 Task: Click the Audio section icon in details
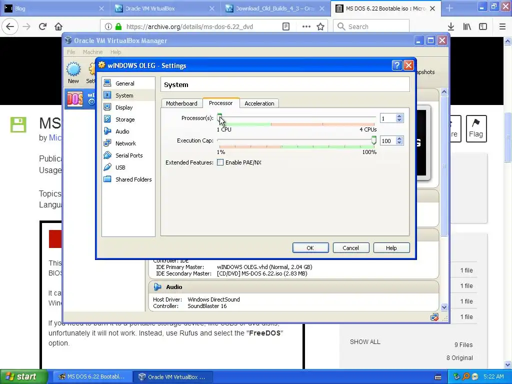(x=157, y=286)
